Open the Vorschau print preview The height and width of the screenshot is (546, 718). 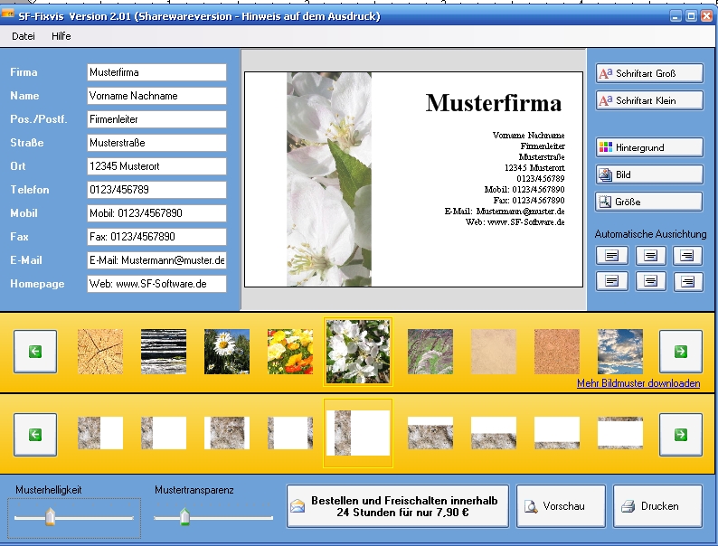coord(561,506)
